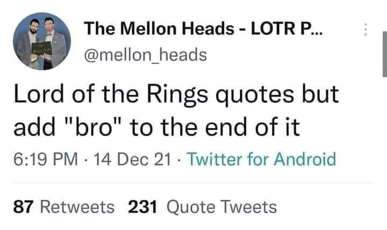View the 87 Retweets list
The height and width of the screenshot is (230, 387).
pos(63,207)
